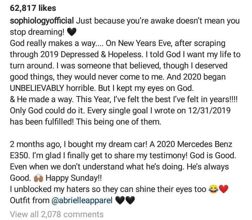This screenshot has width=252, height=220.
Task: Click the black heart emoji after "dreaming!"
Action: tap(71, 32)
